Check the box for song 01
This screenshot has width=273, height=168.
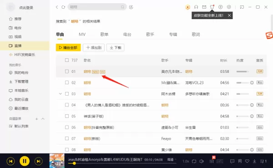pos(67,71)
